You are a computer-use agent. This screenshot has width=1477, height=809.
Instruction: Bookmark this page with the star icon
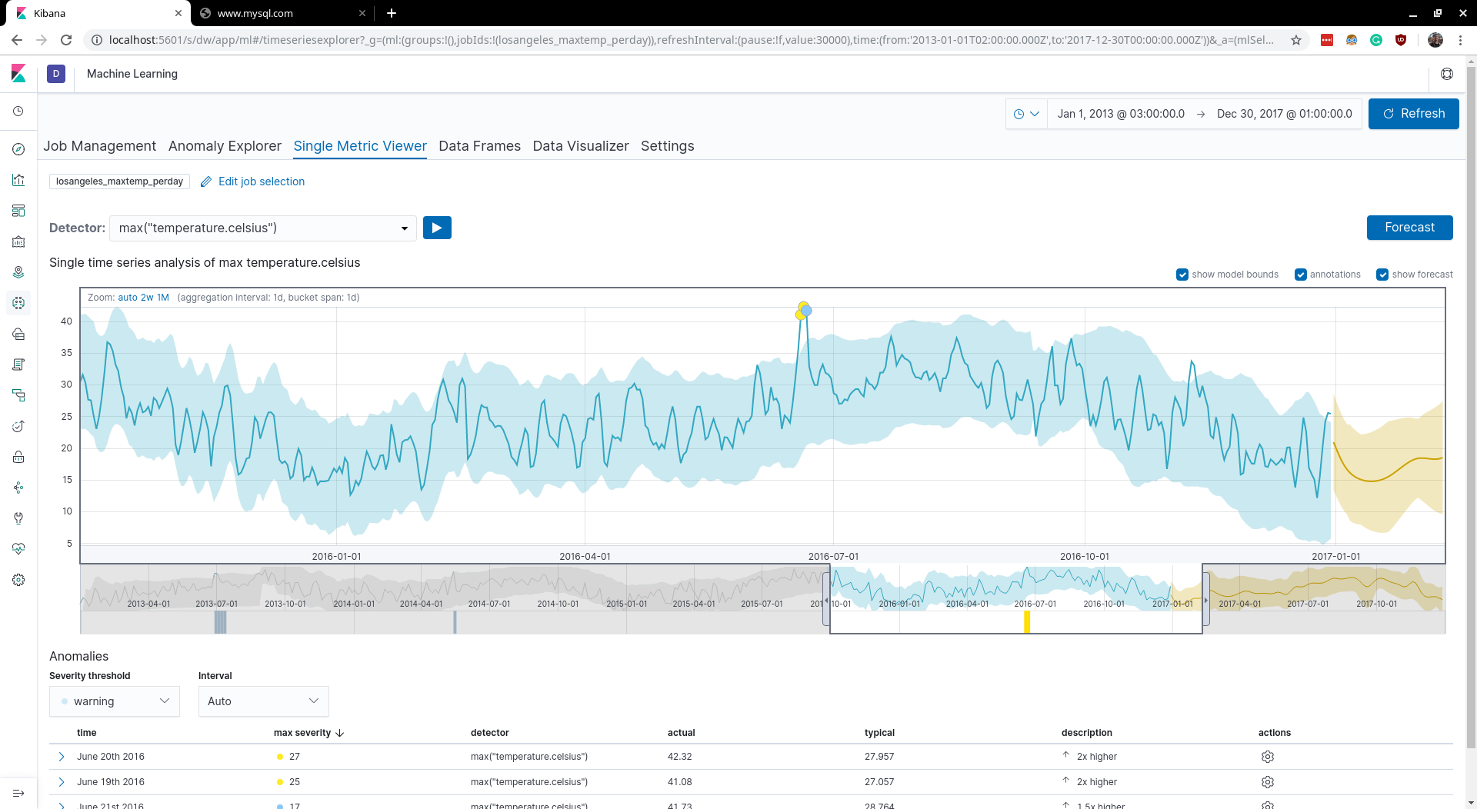[x=1296, y=40]
